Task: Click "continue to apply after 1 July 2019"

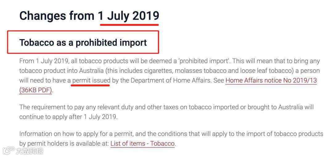Action: (68, 117)
